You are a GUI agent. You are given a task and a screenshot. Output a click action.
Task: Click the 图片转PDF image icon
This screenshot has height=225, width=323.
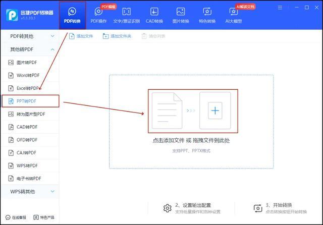(x=11, y=63)
